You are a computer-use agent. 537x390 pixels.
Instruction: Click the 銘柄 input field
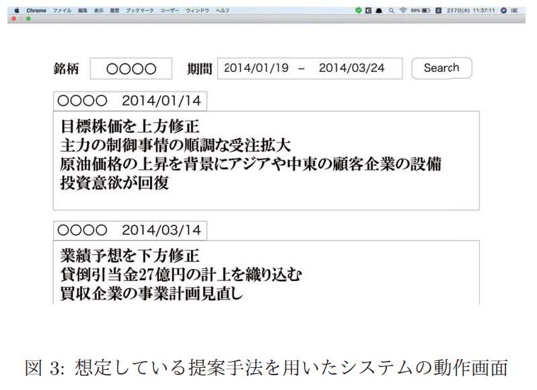131,69
